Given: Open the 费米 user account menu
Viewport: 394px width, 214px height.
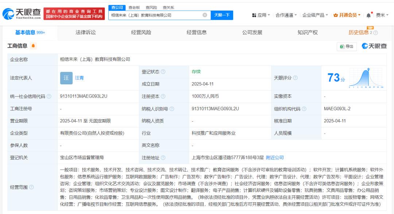Looking at the screenshot, I should pos(382,15).
